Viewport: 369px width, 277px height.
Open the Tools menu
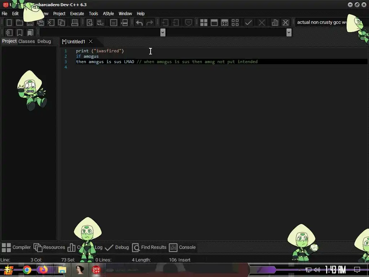pyautogui.click(x=93, y=13)
